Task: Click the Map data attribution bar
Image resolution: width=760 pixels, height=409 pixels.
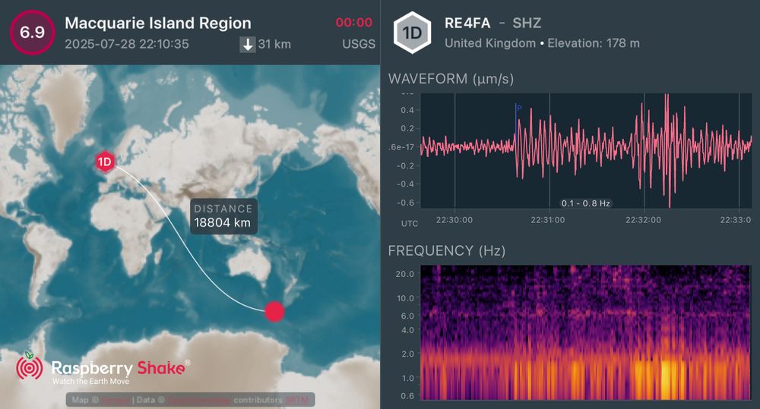Action: click(191, 400)
